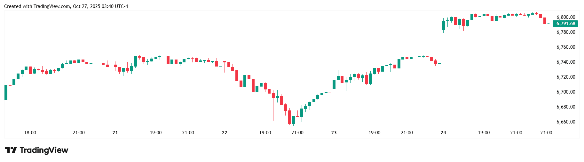Click the 6,660.00 price axis label
Screen dimensions: 584x162
click(566, 122)
